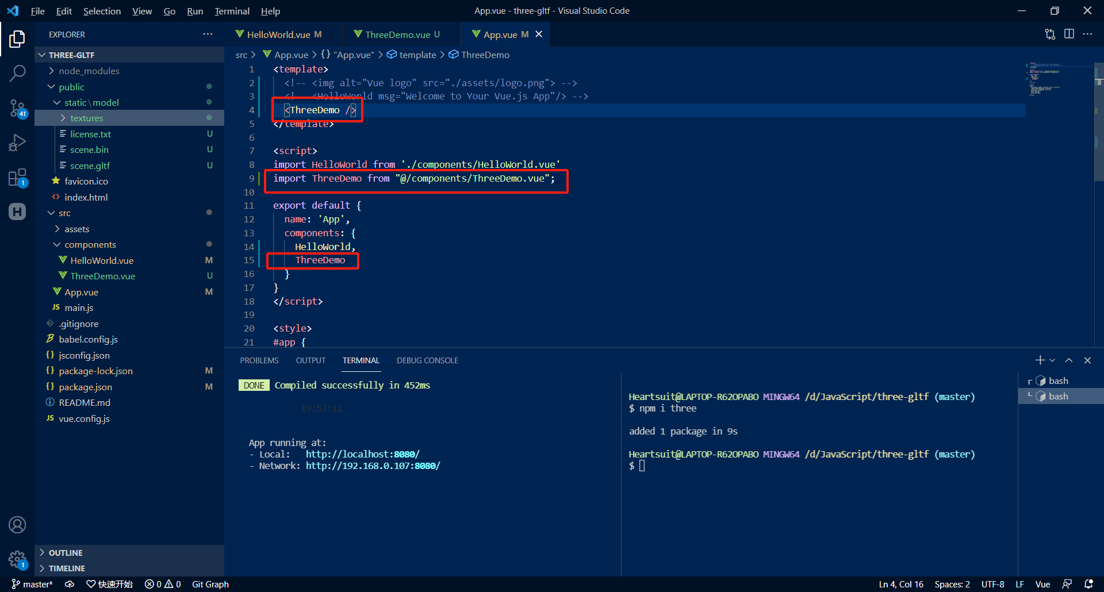Split the editor using the split icon
1104x592 pixels.
1069,34
